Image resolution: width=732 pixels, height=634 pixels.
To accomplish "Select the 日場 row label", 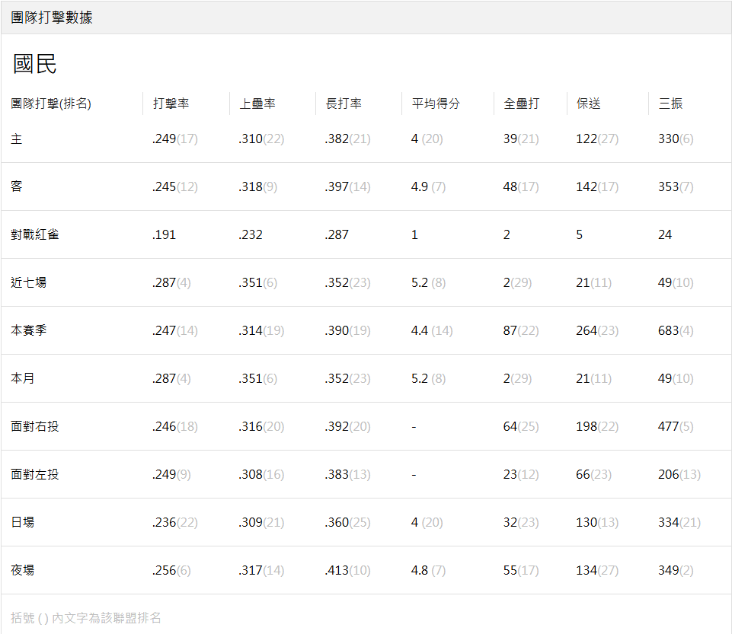I will point(22,523).
